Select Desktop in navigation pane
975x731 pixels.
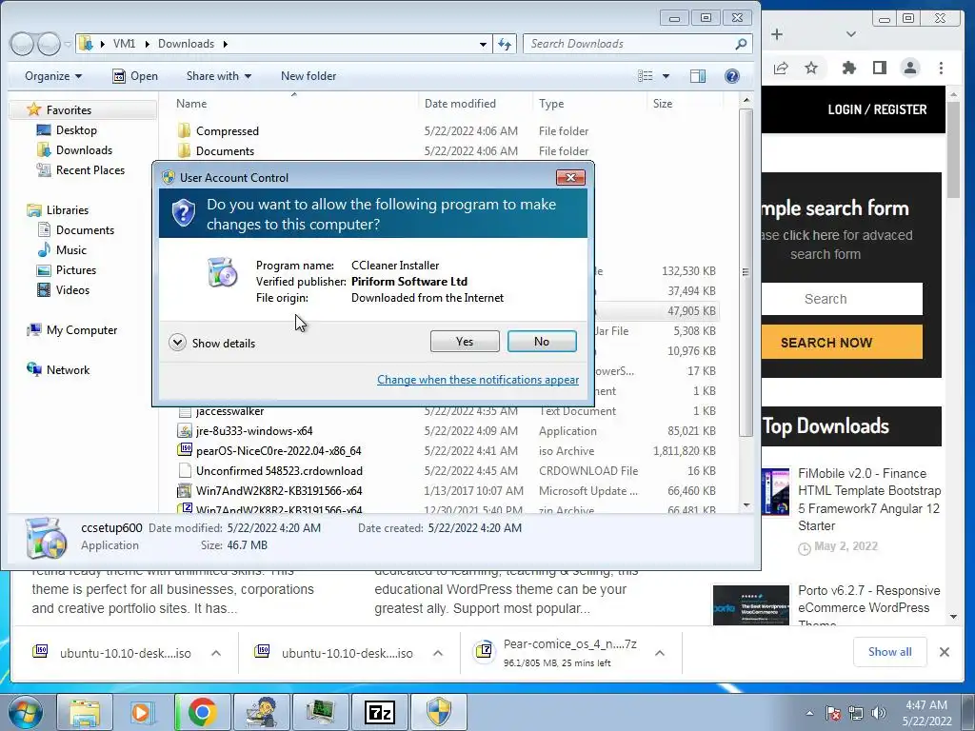coord(76,129)
